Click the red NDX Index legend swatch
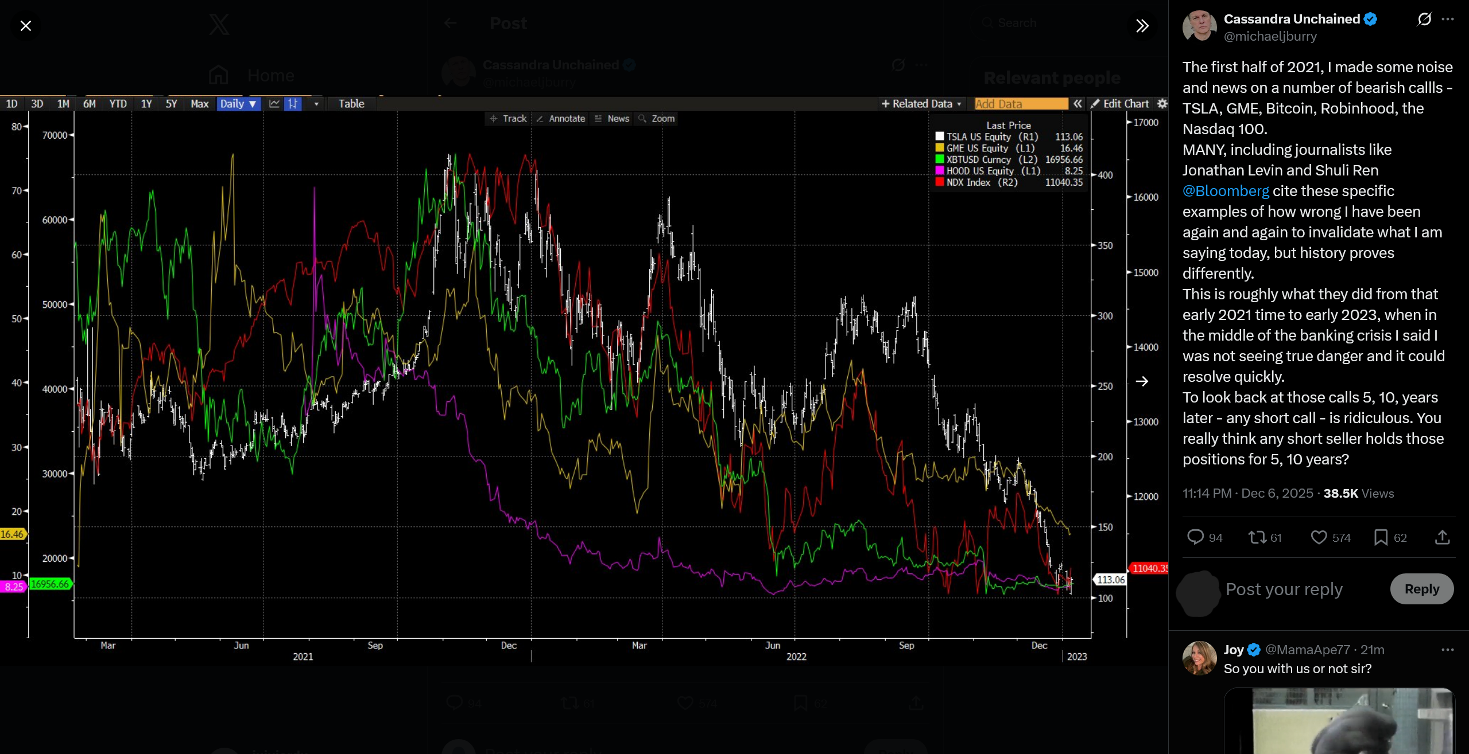The width and height of the screenshot is (1469, 754). (939, 182)
